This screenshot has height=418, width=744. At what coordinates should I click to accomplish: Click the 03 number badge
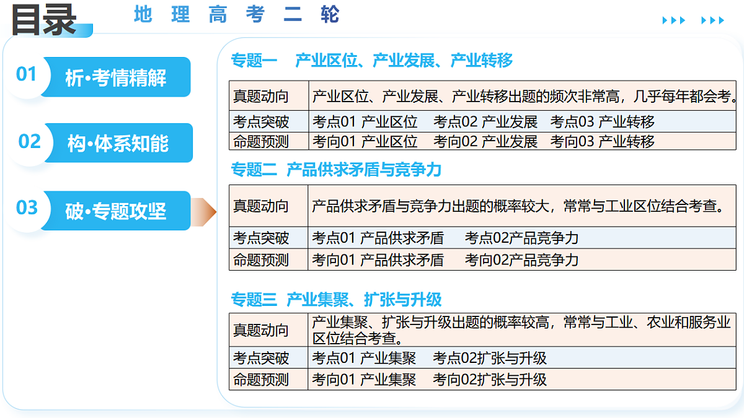(27, 207)
